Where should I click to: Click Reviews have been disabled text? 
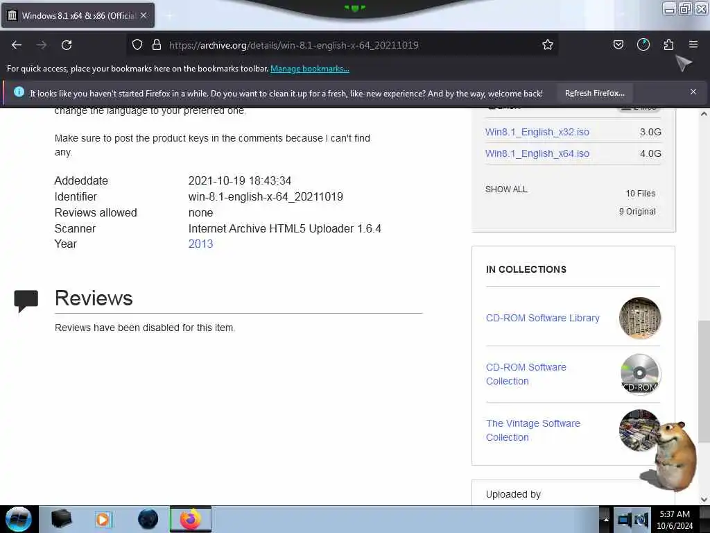[145, 328]
